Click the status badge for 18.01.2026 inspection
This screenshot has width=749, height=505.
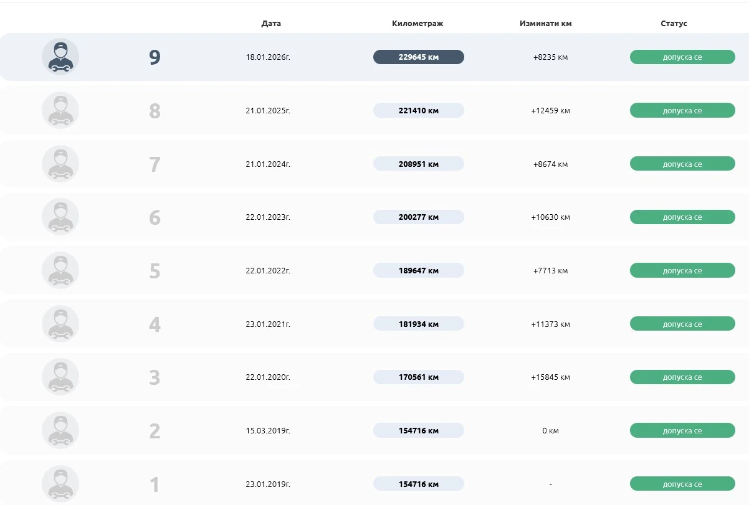pos(682,57)
